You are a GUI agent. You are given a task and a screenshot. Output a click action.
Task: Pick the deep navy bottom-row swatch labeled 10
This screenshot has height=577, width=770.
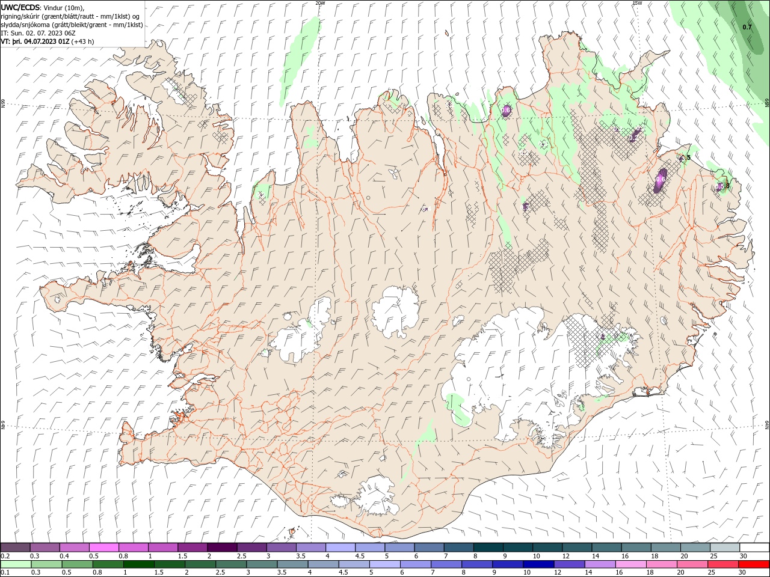coord(538,564)
